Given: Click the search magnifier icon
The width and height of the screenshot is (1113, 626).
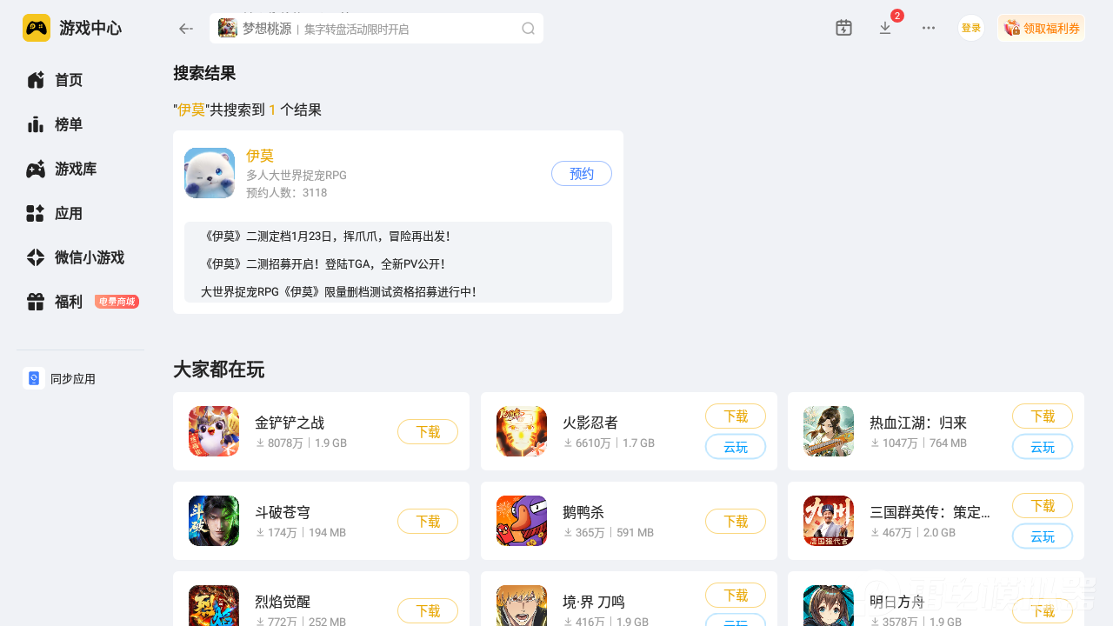Looking at the screenshot, I should click(528, 29).
